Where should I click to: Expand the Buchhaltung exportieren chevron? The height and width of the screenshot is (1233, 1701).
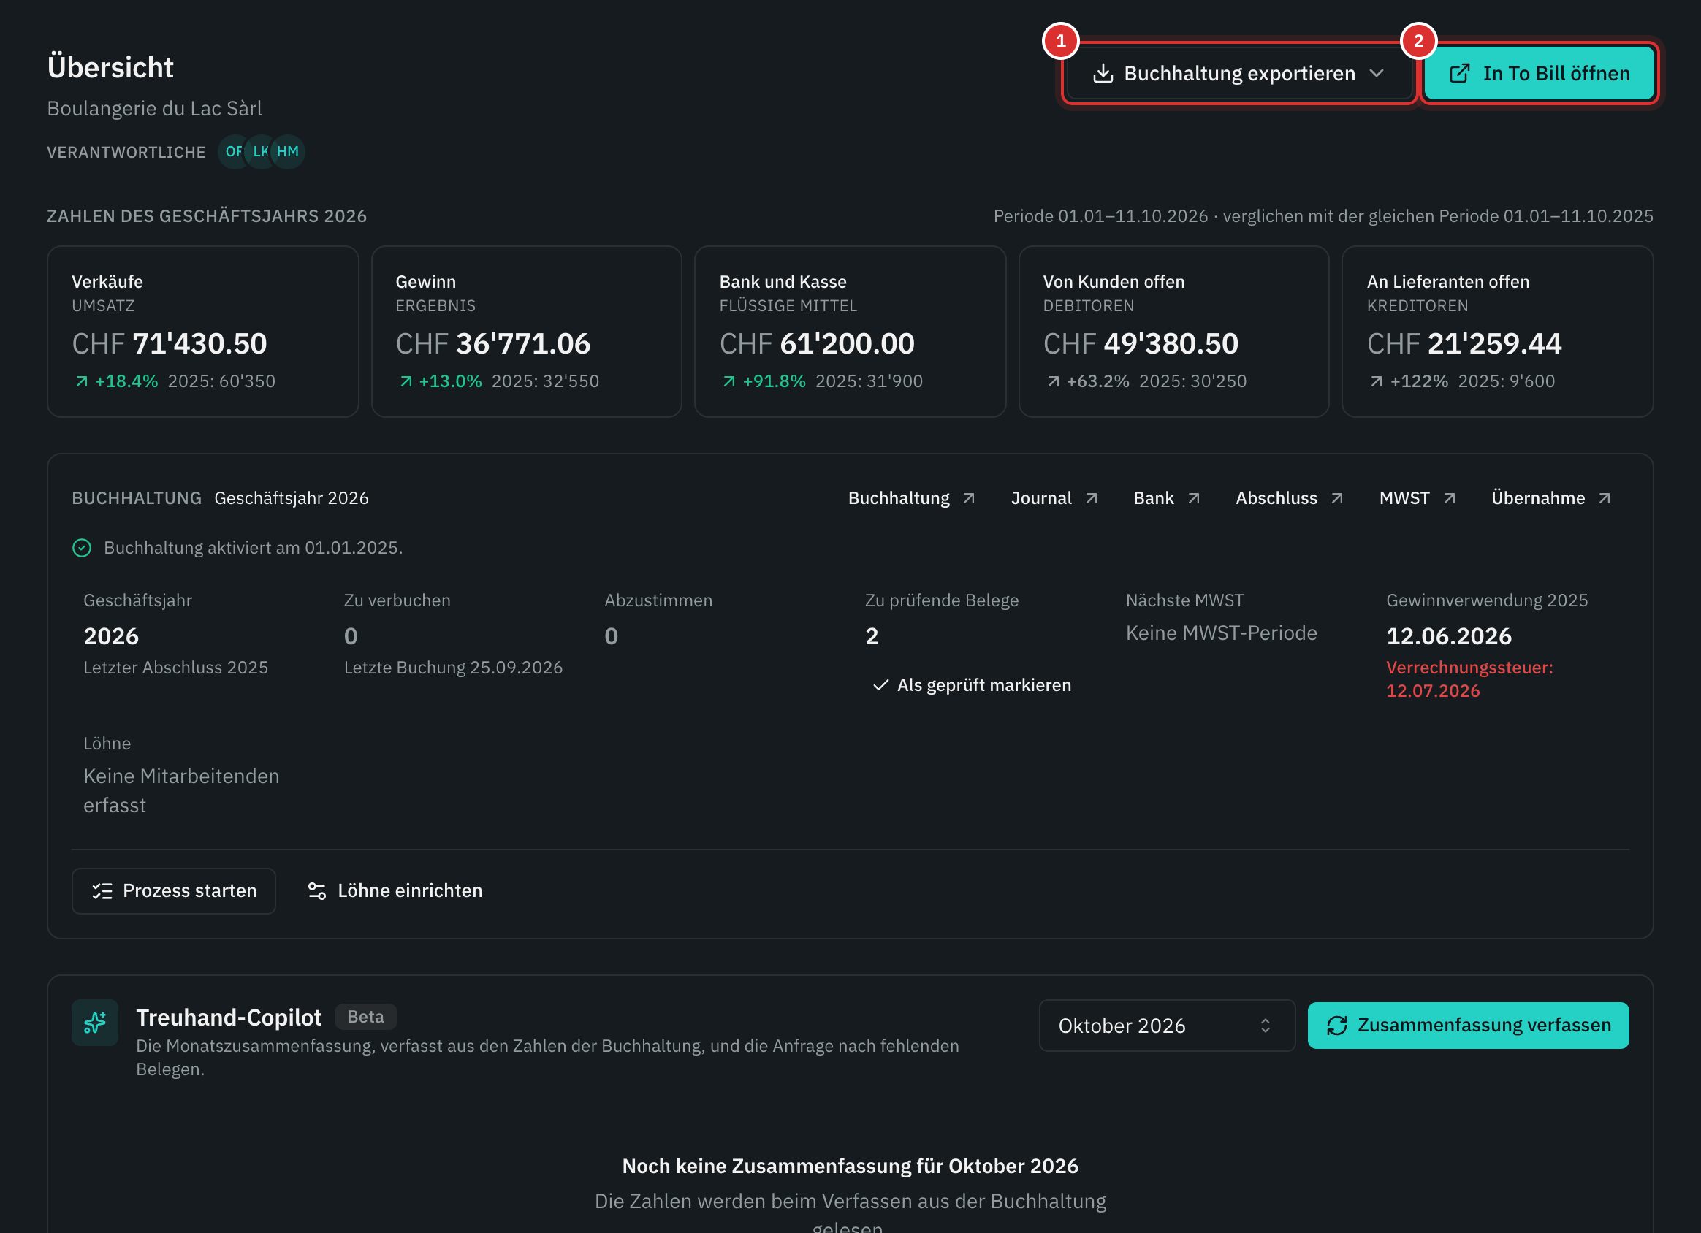(1377, 74)
